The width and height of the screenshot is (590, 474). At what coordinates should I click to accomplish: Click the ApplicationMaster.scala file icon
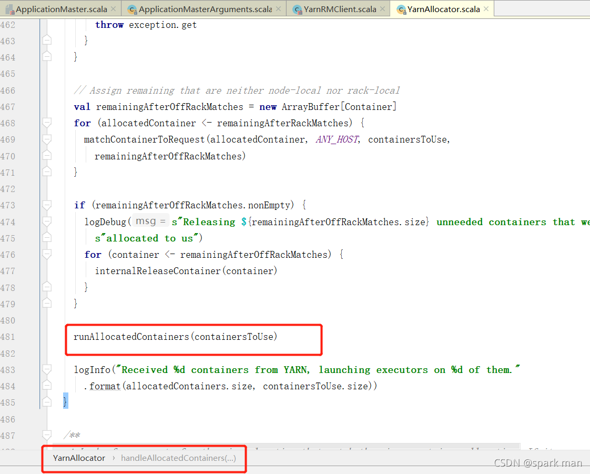click(x=10, y=9)
